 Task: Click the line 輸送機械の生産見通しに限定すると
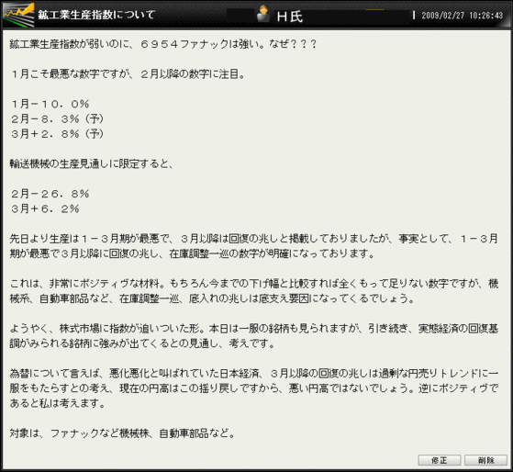pyautogui.click(x=91, y=163)
